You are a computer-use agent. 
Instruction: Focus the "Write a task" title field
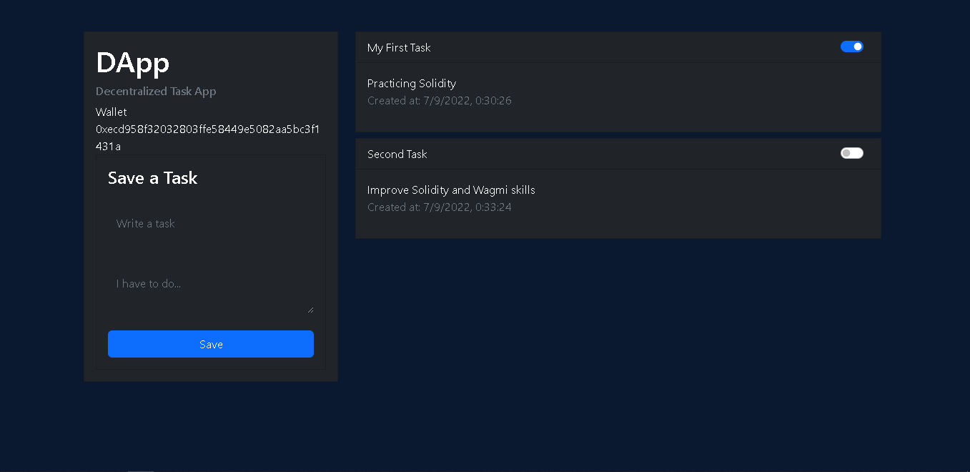211,224
